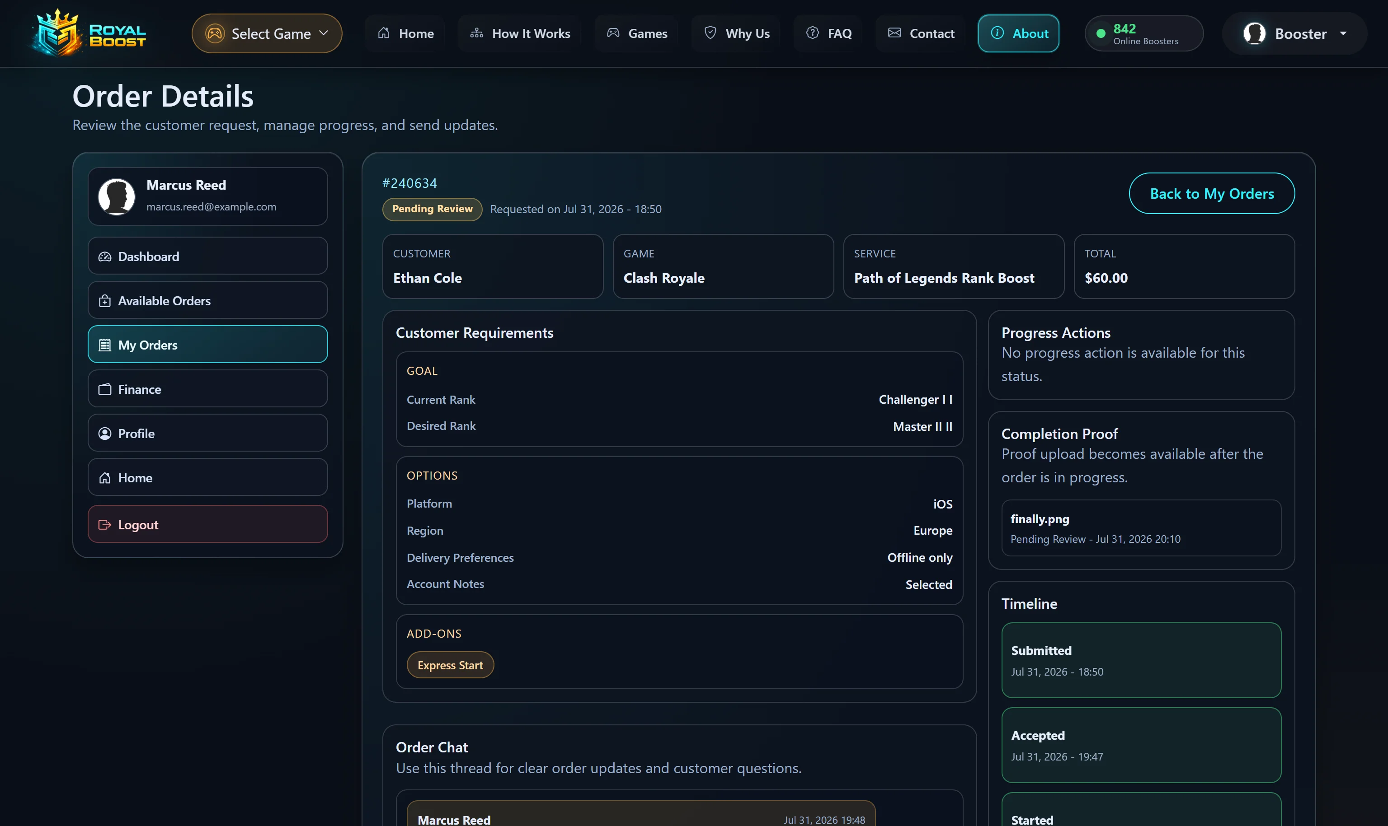The image size is (1388, 826).
Task: Click order number #240634
Action: click(409, 183)
